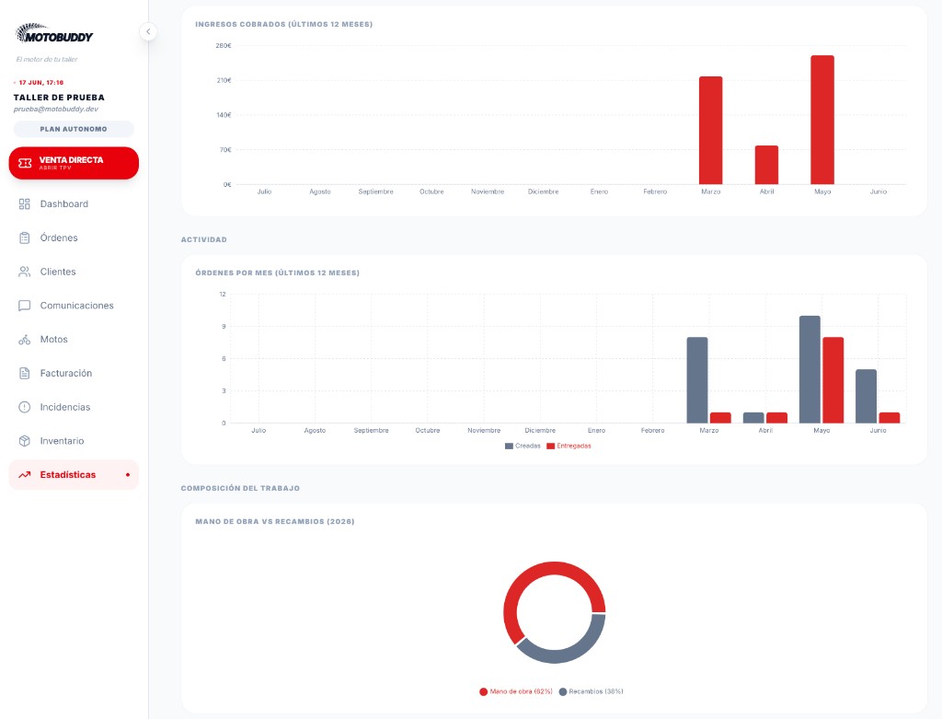Select Incidencias menu entry
Viewport: 942px width, 719px height.
[74, 407]
